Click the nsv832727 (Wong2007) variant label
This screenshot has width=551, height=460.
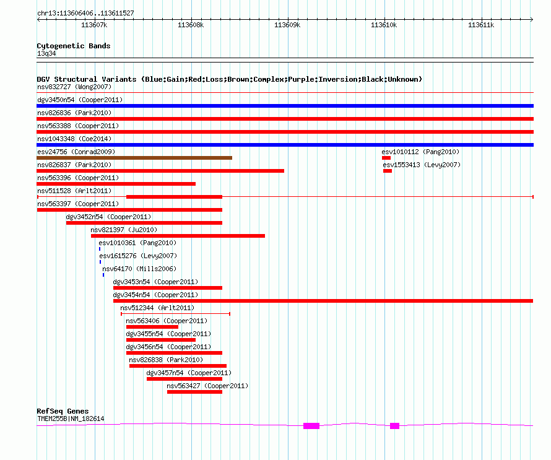[74, 87]
